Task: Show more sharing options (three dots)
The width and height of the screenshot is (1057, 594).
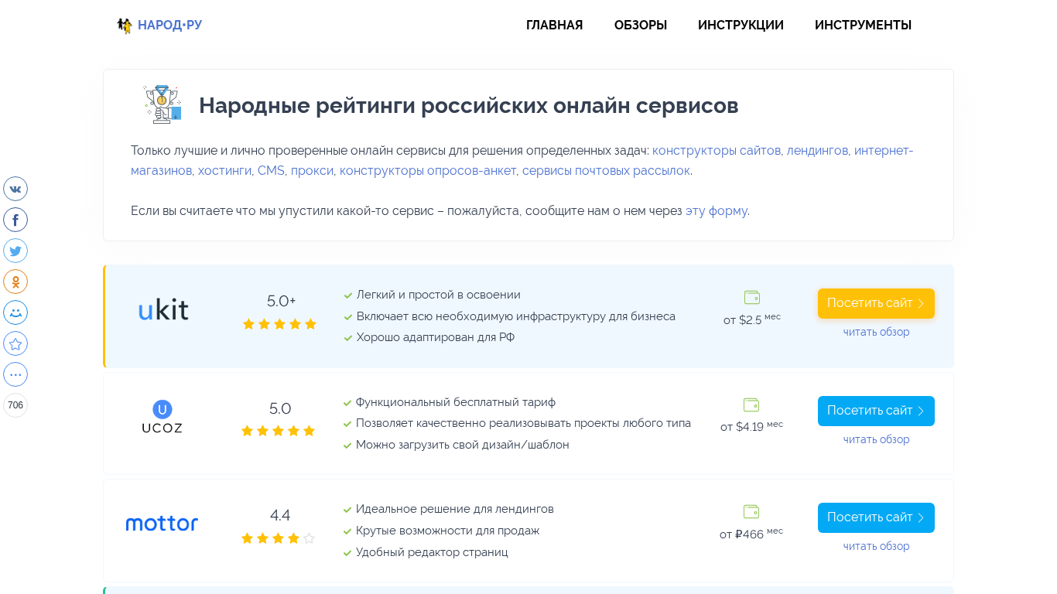Action: point(15,374)
